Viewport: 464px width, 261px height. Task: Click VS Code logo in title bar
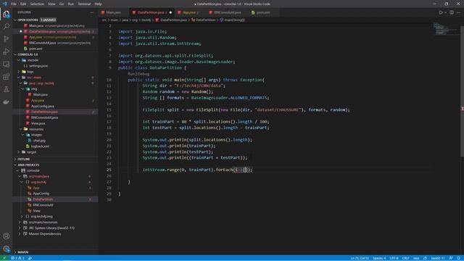click(x=5, y=4)
